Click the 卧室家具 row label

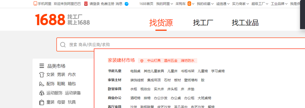(115, 89)
